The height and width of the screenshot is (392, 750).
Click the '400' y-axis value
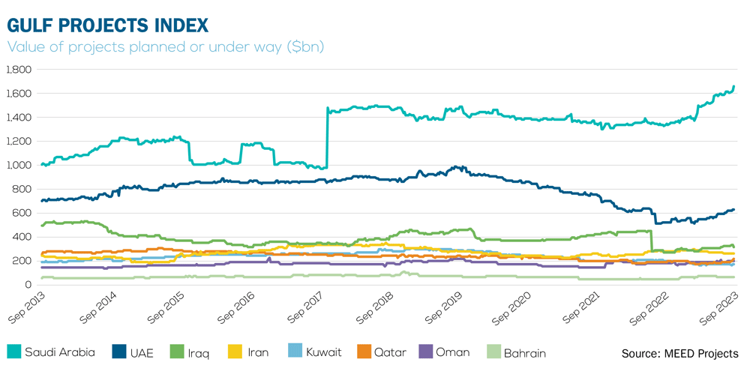click(22, 237)
